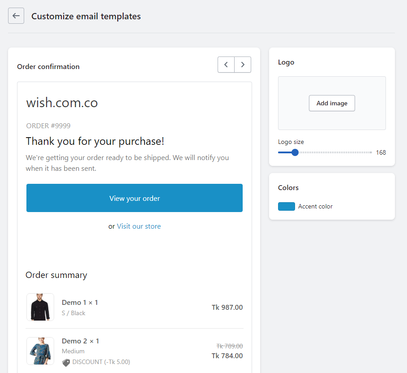The height and width of the screenshot is (373, 407).
Task: Go back using the arrow button
Action: pyautogui.click(x=16, y=16)
